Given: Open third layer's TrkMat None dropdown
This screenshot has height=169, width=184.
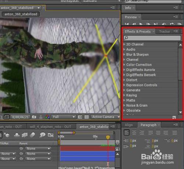Looking at the screenshot, I should point(8,159).
